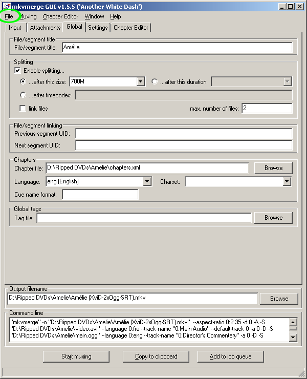Click the Chapter file path field
307x379 pixels.
point(147,168)
